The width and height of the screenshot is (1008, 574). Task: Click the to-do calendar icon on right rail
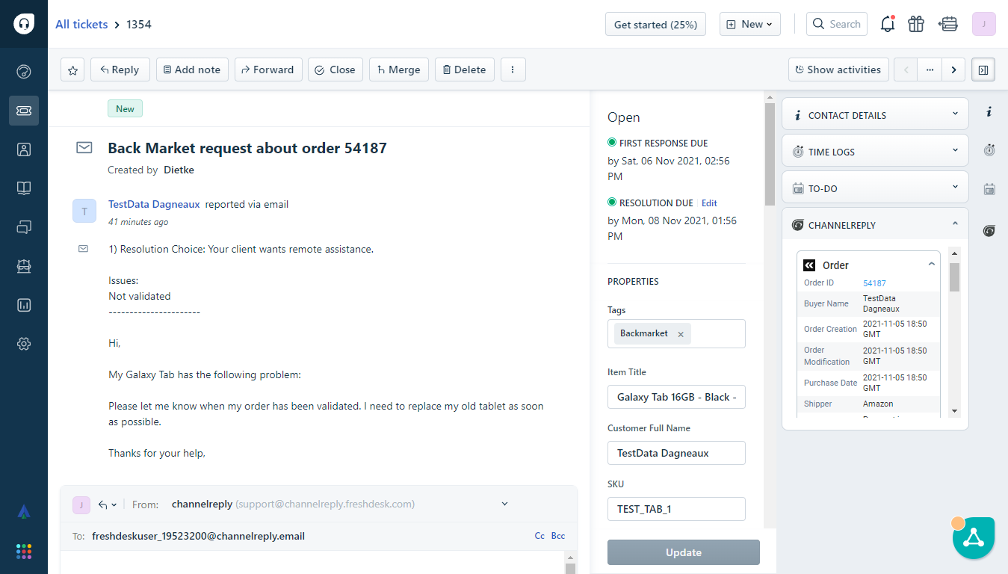point(989,189)
